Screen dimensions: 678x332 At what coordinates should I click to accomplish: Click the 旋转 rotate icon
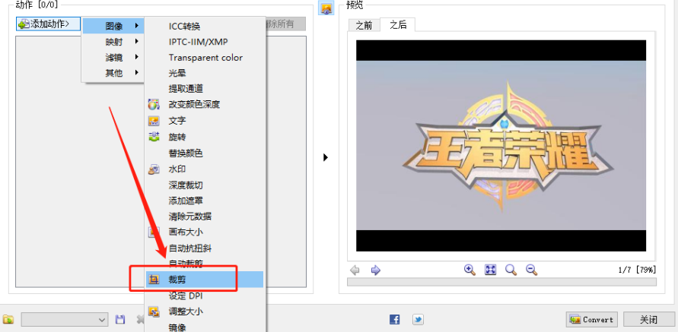click(154, 137)
